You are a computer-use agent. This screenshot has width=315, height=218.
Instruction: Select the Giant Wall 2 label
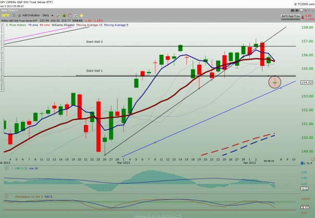point(94,42)
